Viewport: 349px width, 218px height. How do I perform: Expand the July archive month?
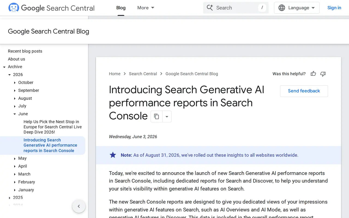15,106
